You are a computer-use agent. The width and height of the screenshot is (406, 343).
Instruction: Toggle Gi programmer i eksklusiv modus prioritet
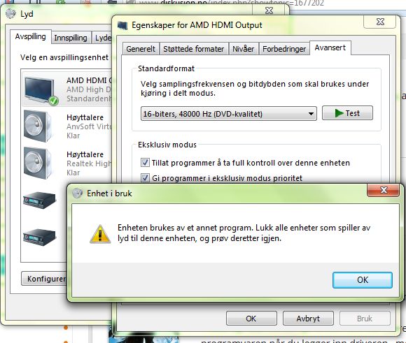[145, 178]
